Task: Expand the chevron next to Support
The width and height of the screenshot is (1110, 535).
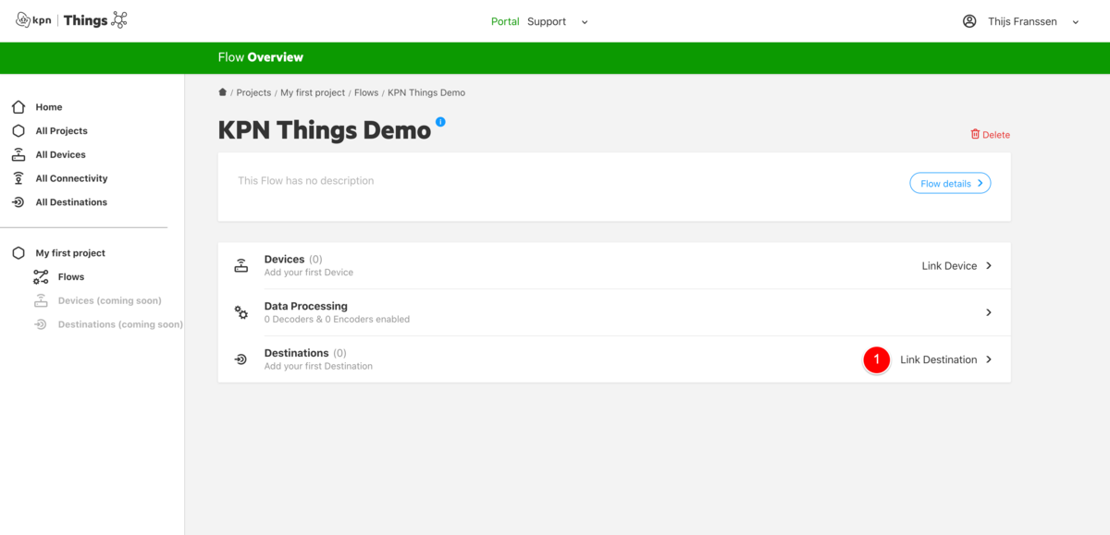Action: pyautogui.click(x=585, y=22)
